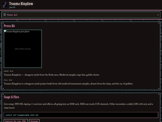The height and width of the screenshot is (122, 162).
Task: Click the Stage & Files heading
Action: point(11,97)
